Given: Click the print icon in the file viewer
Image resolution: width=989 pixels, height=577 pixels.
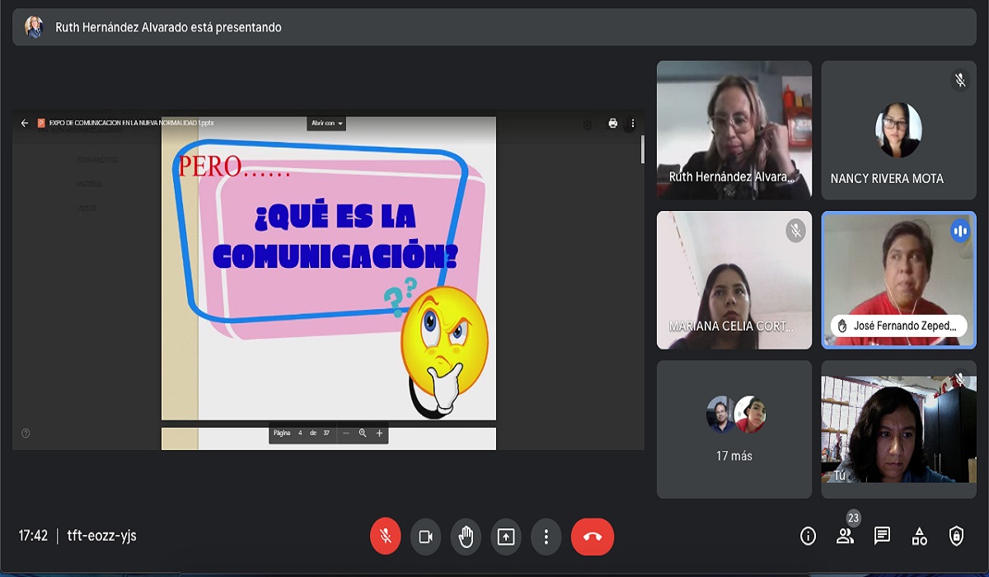Looking at the screenshot, I should point(612,124).
